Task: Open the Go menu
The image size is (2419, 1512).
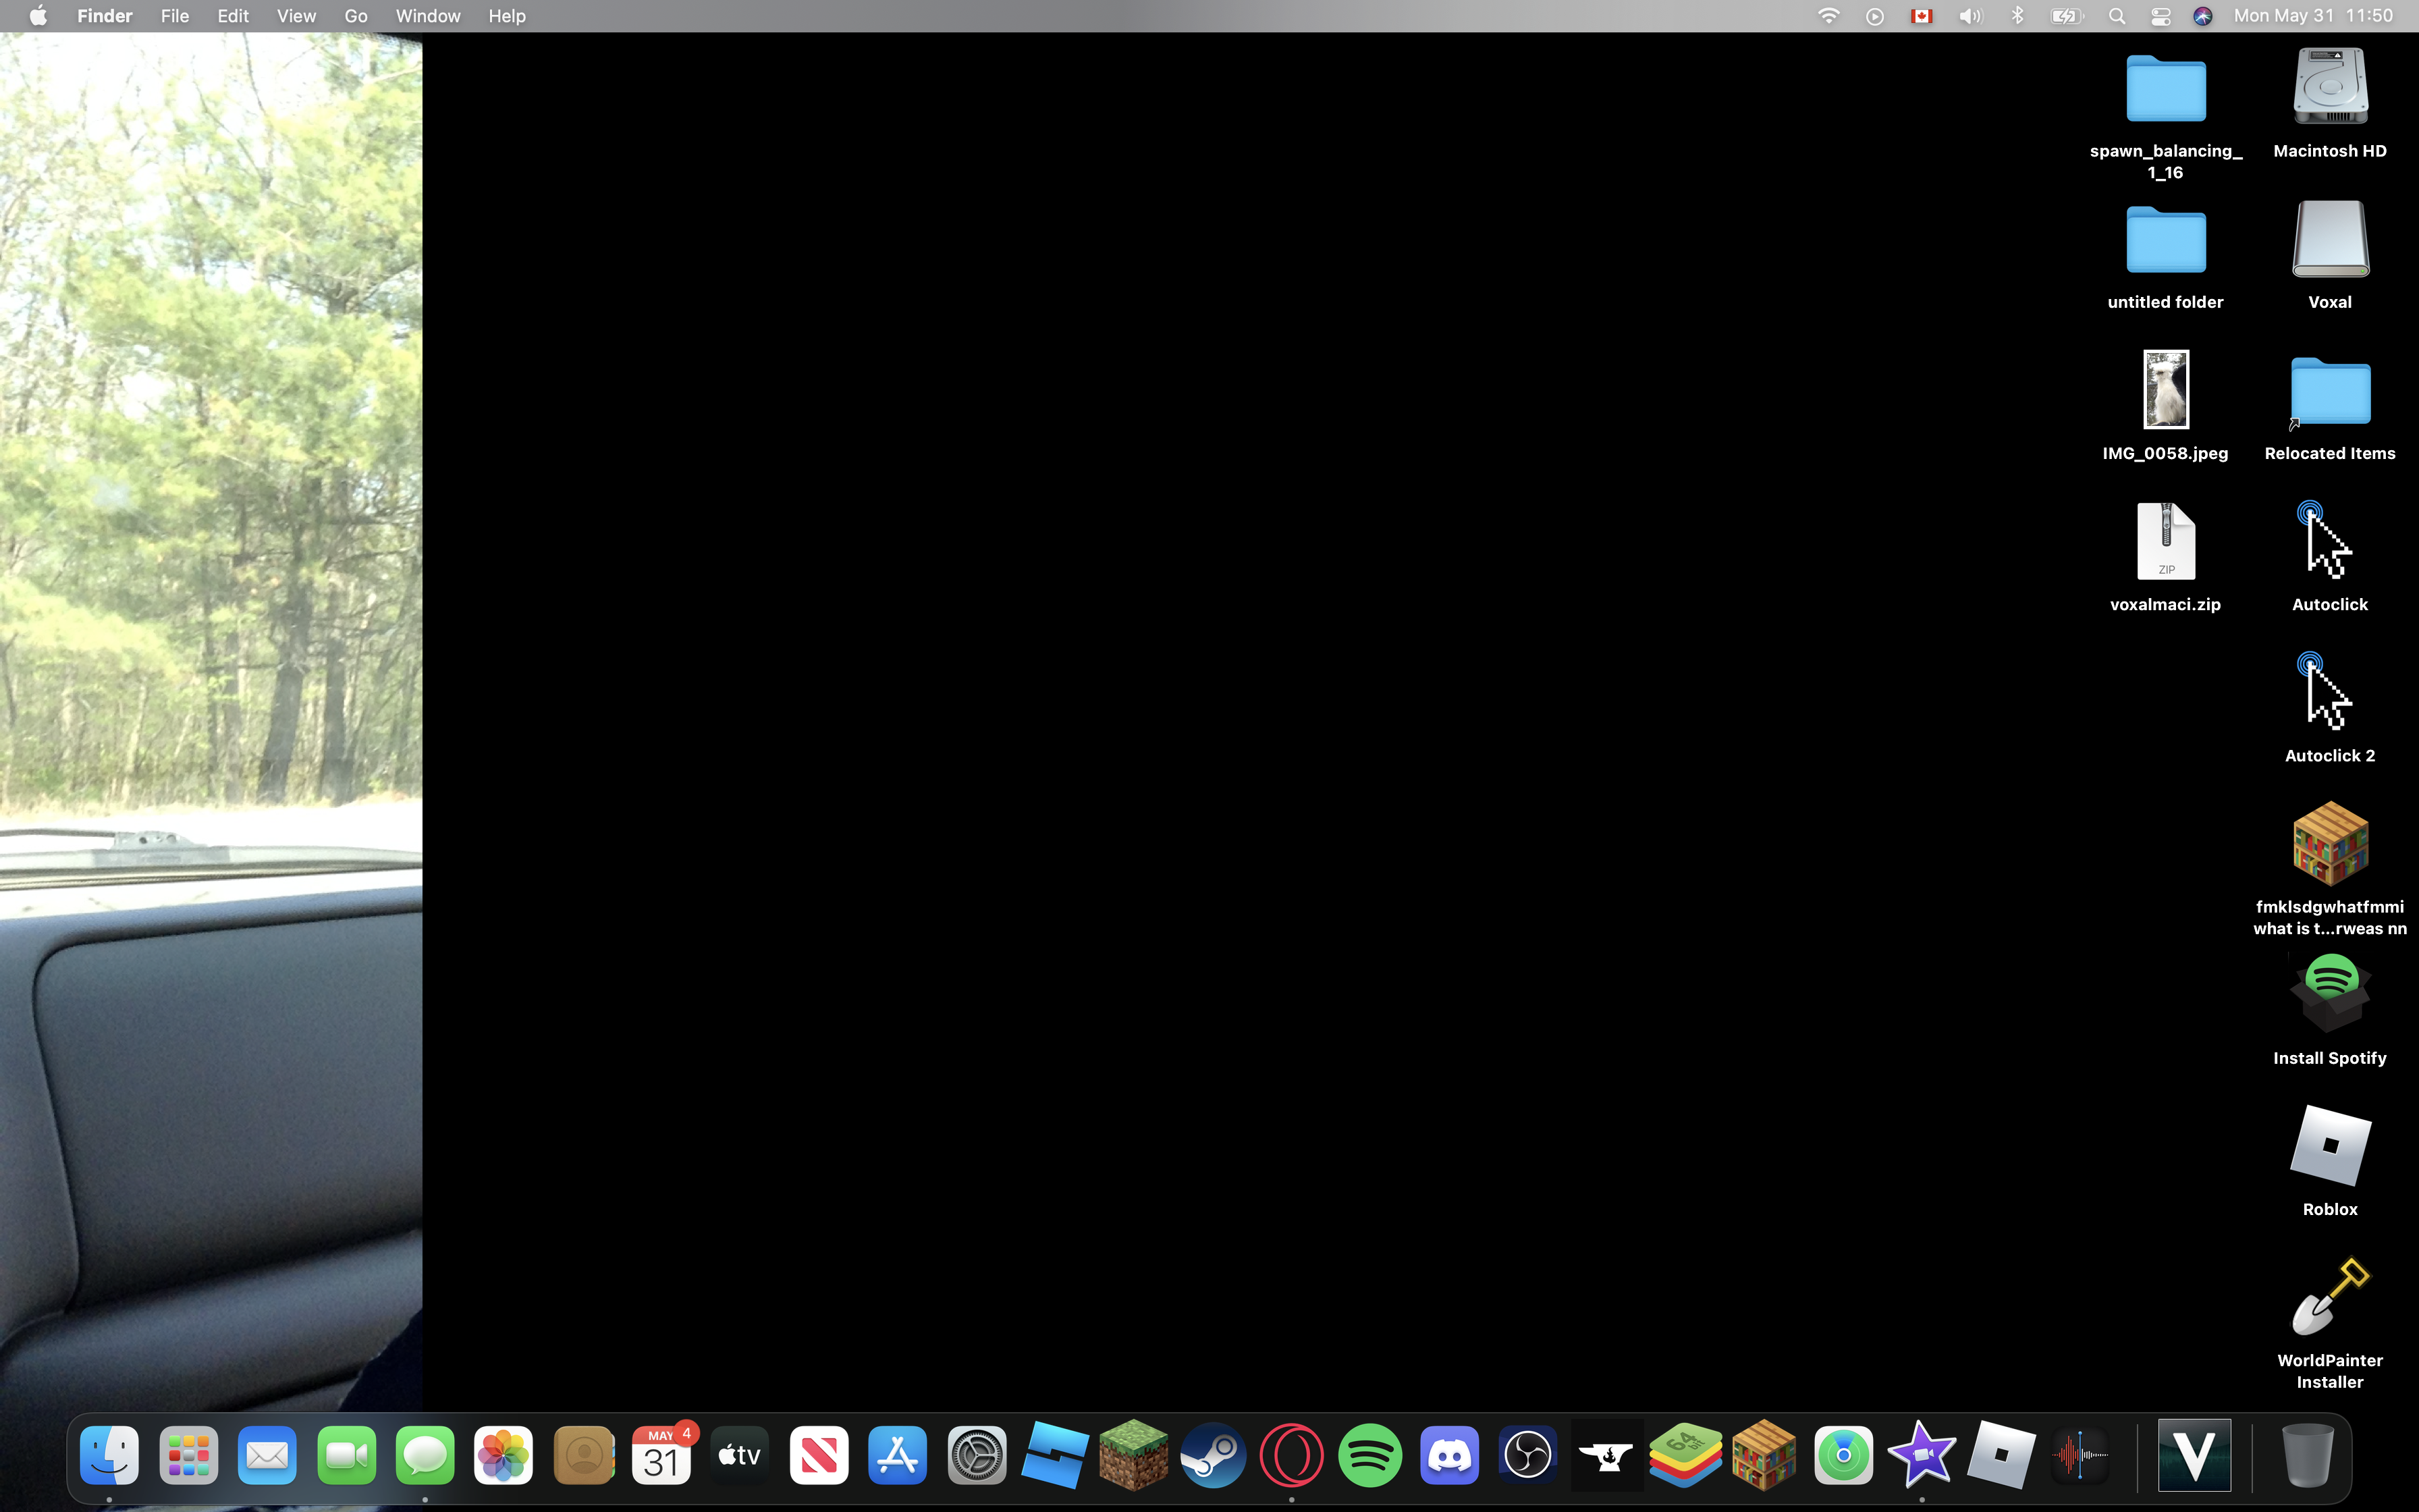Action: [x=356, y=16]
